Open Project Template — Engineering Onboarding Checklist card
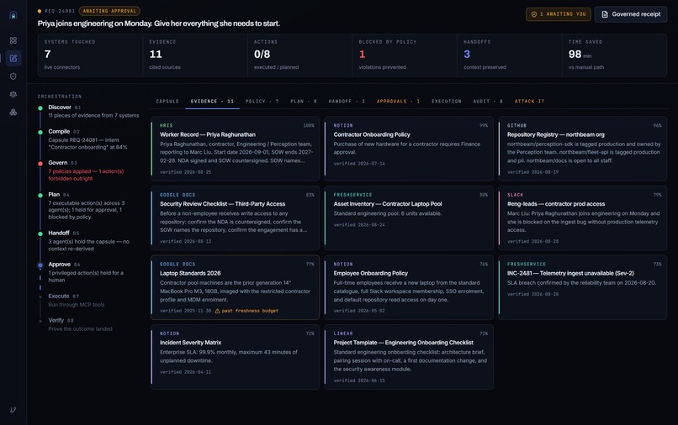This screenshot has width=678, height=425. point(409,357)
